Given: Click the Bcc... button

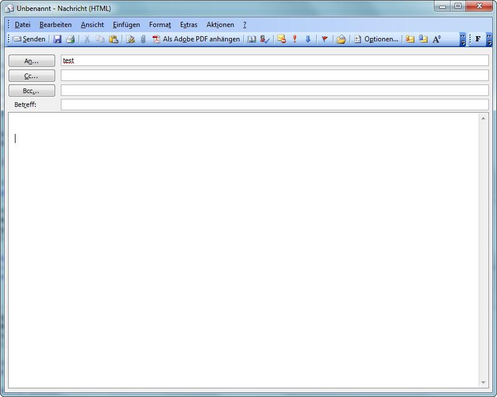Looking at the screenshot, I should pos(32,90).
